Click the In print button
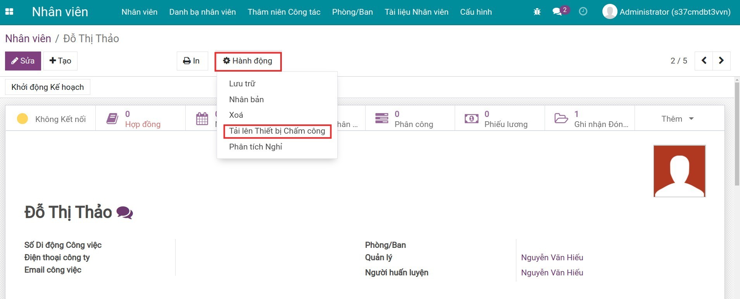 coord(192,61)
